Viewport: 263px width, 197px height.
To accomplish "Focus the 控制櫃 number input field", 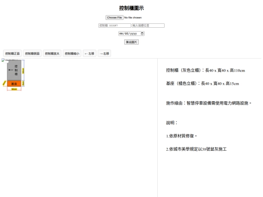I will point(114,25).
